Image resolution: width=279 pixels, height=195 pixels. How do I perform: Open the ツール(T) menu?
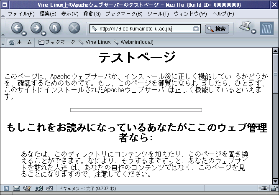(x=158, y=14)
